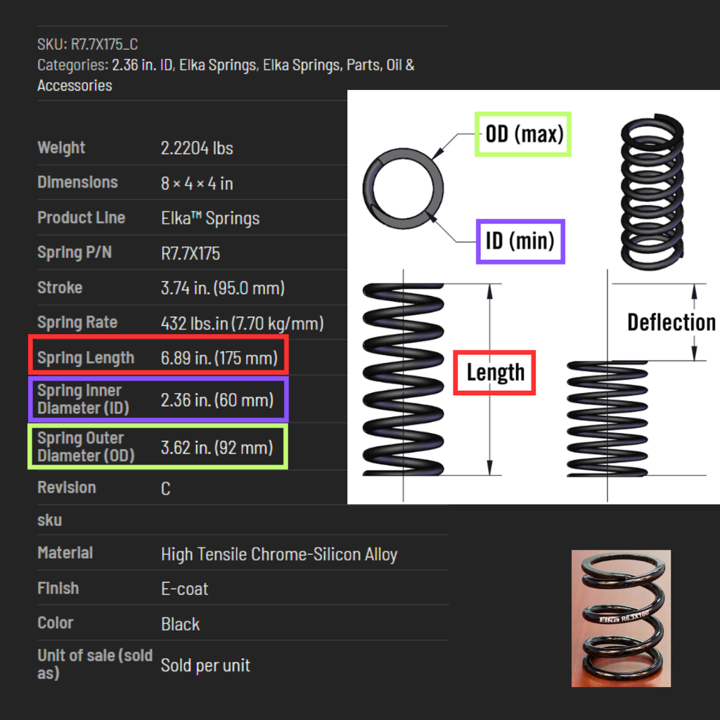
Task: Click the "Color" row label
Action: pos(56,623)
